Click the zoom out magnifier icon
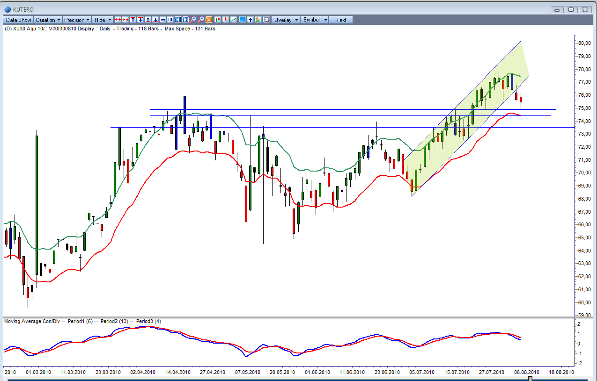The image size is (597, 381). click(x=201, y=20)
